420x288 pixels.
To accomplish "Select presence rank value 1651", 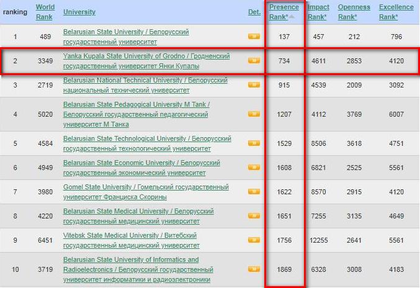I will tap(284, 216).
